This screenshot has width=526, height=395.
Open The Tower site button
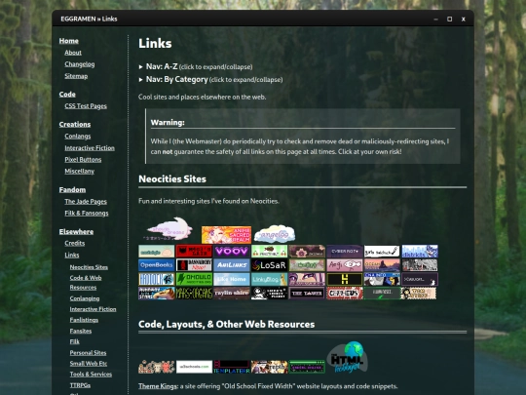307,293
